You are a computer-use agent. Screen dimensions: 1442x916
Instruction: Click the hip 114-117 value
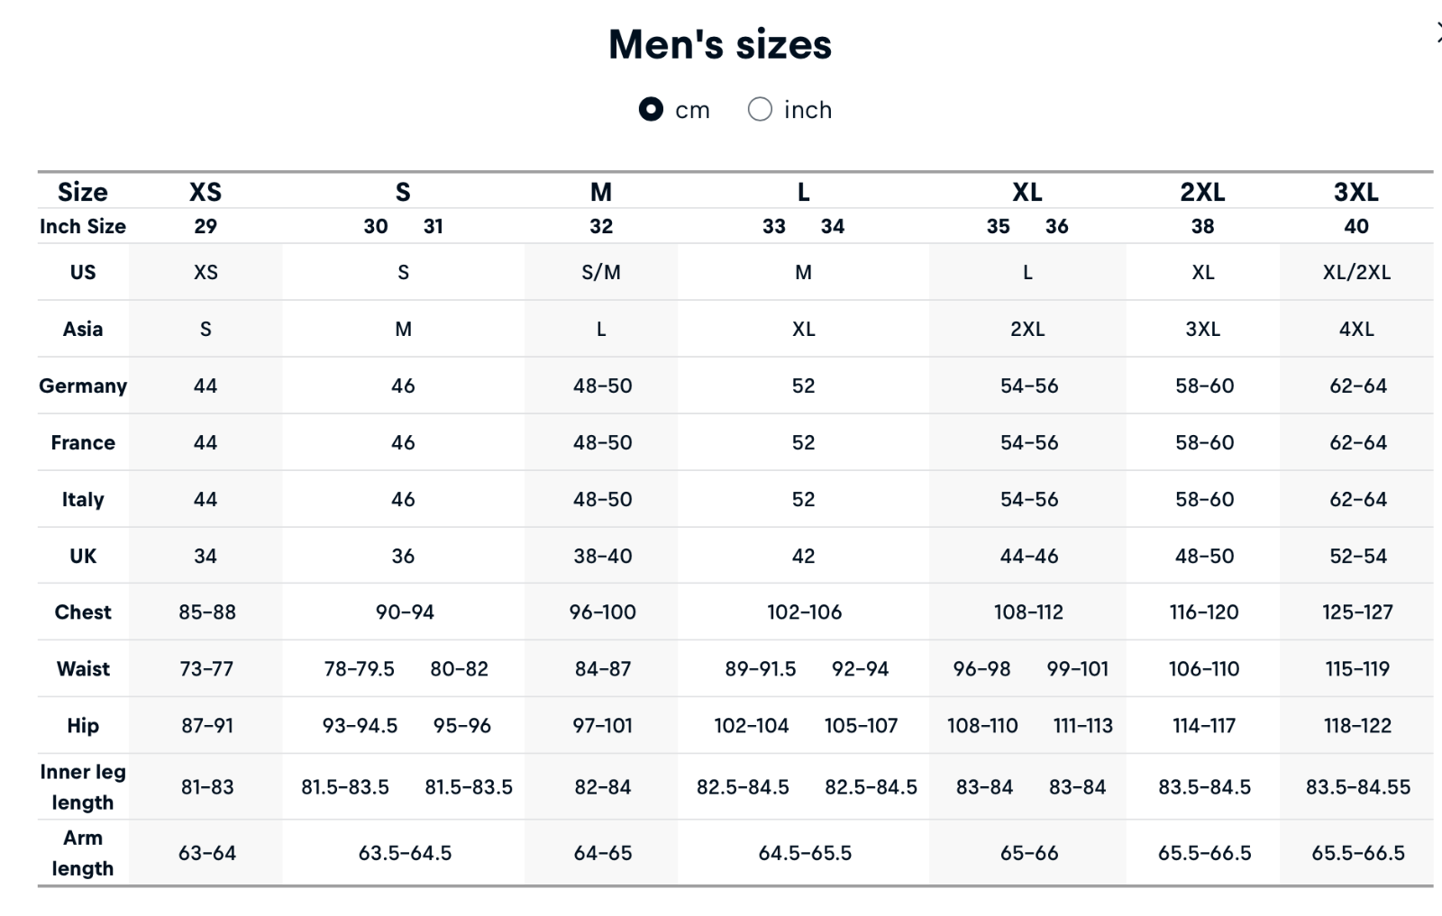(1204, 726)
